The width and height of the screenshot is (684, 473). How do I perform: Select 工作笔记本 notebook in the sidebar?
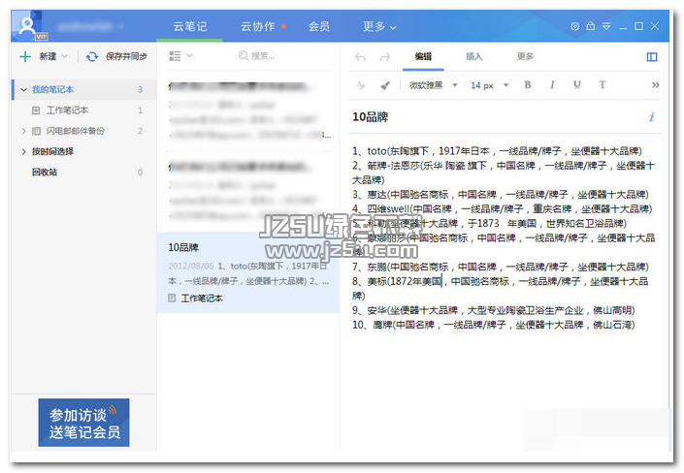[67, 110]
